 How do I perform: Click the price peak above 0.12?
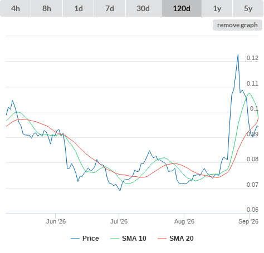click(x=238, y=55)
